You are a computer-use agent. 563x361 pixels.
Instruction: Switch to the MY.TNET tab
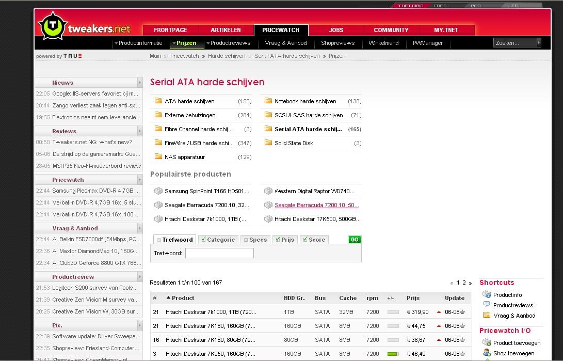446,30
